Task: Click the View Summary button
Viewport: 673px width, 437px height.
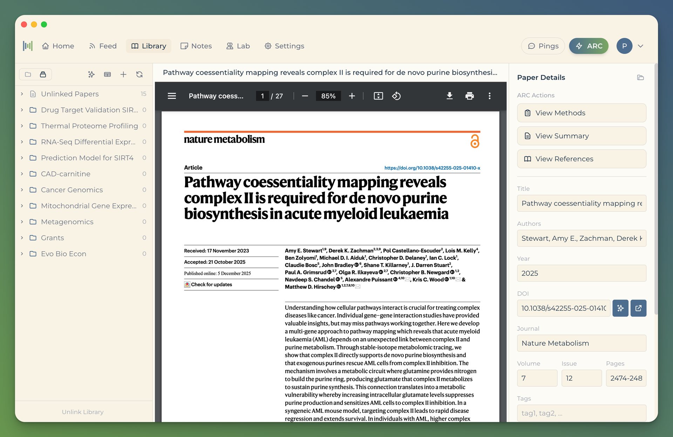Action: 581,136
